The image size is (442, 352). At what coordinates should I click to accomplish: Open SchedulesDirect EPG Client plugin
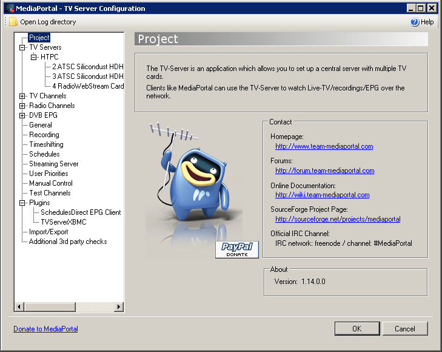tap(81, 212)
